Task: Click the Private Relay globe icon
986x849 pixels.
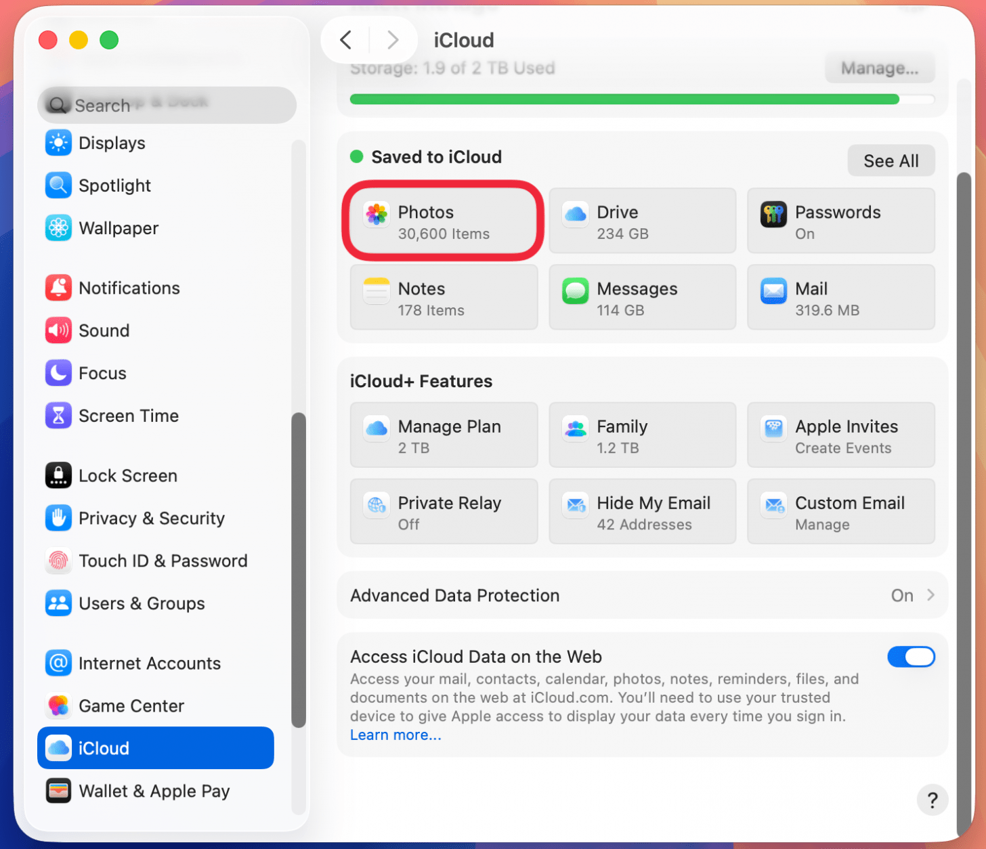Action: click(x=377, y=505)
